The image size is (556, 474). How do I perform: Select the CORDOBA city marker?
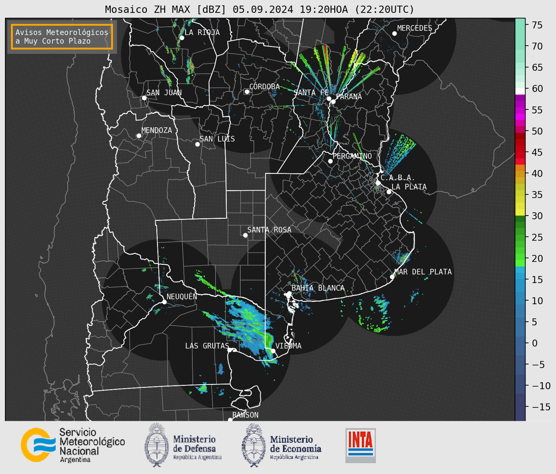point(247,92)
